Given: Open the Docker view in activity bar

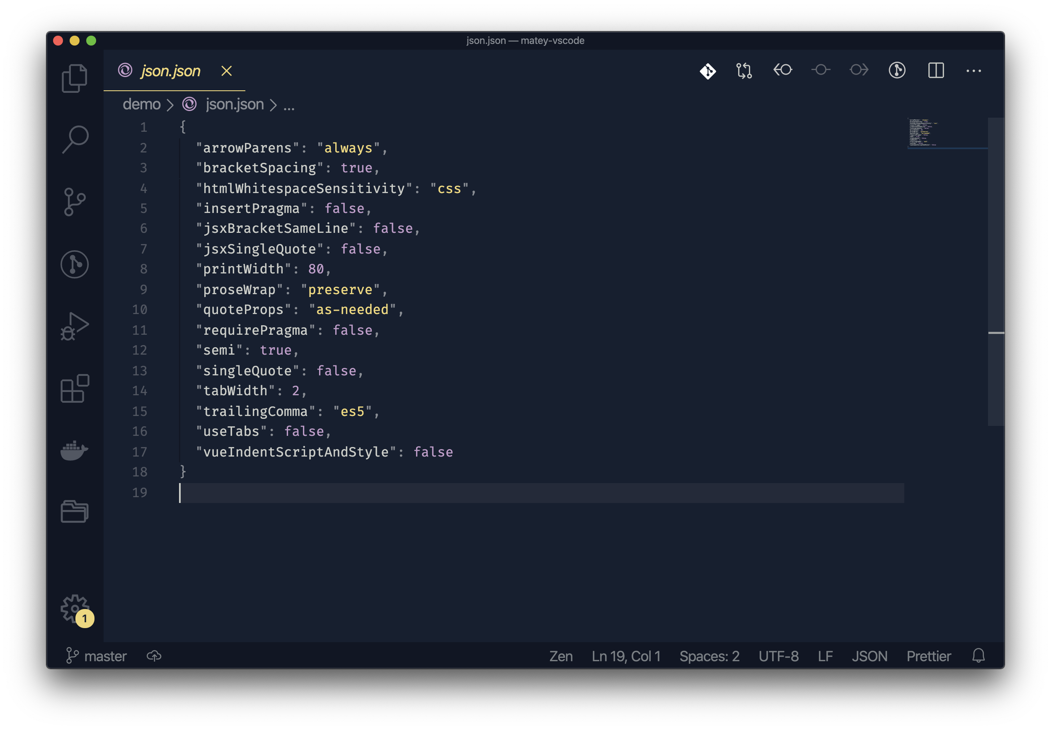Looking at the screenshot, I should pyautogui.click(x=74, y=450).
